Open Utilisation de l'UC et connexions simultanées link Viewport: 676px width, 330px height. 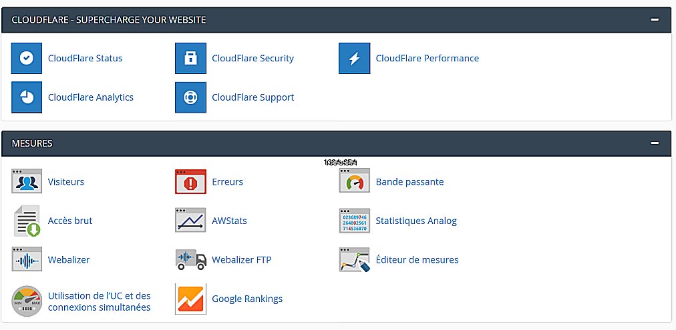click(99, 301)
